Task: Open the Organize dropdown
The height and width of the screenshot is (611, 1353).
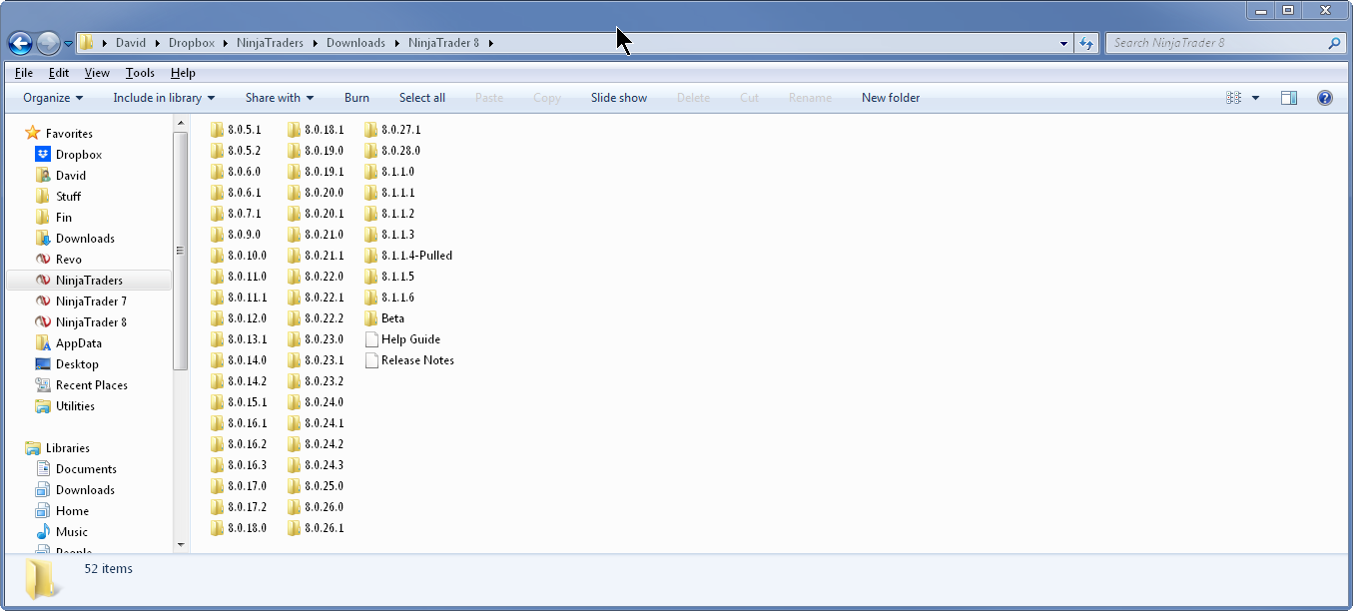Action: (53, 98)
